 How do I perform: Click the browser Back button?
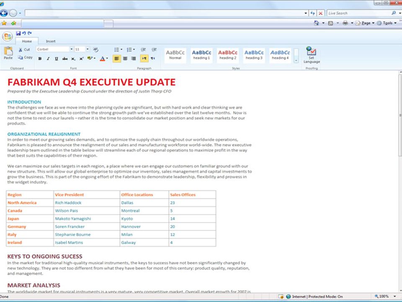pos(4,13)
